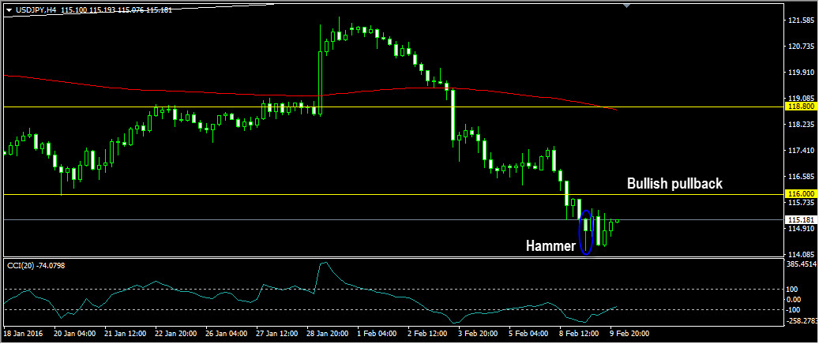Click the 3 Feb 20:00 time axis label
The image size is (819, 344).
(479, 334)
